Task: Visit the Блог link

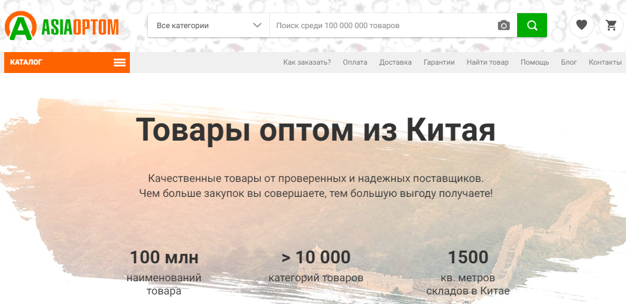Action: (569, 62)
